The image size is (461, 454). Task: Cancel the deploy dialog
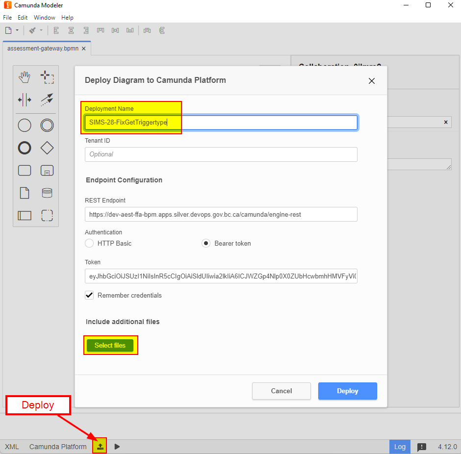[x=282, y=391]
